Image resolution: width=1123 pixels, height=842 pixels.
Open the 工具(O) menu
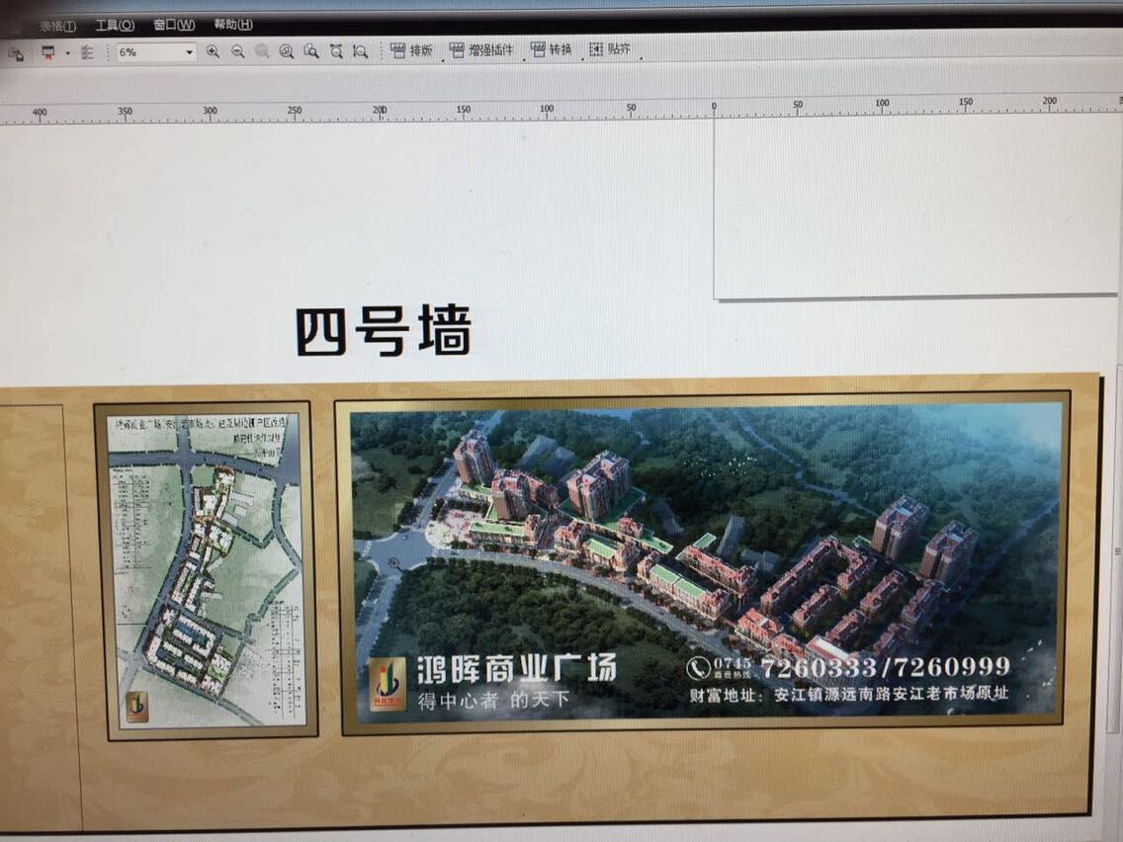pos(115,25)
